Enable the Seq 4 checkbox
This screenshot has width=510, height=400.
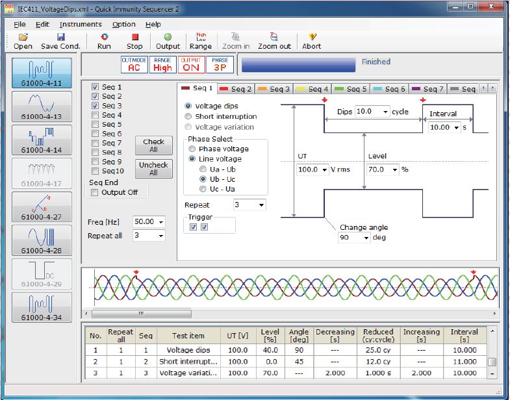[96, 115]
